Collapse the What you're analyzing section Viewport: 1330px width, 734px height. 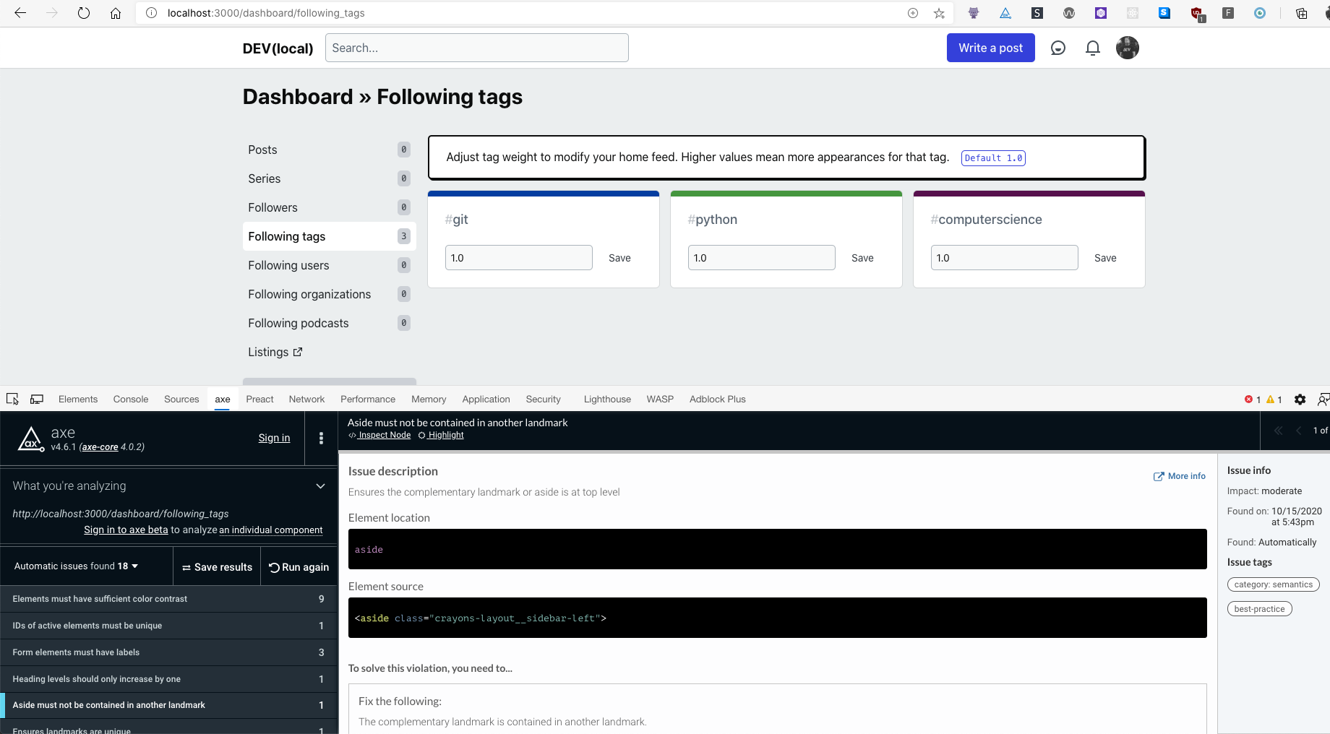pos(320,486)
